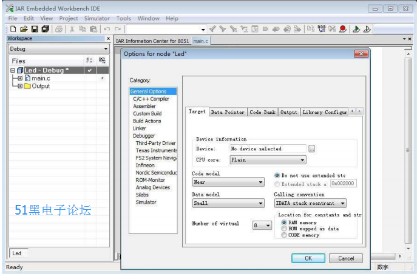Open the Project menu

point(69,18)
